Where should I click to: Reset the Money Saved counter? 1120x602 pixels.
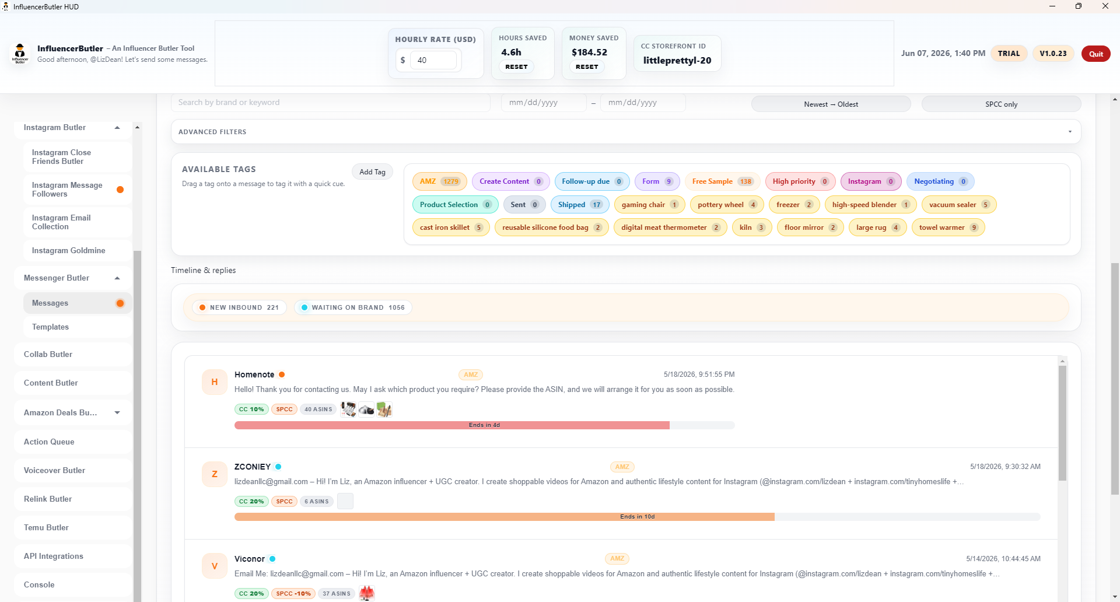click(587, 67)
